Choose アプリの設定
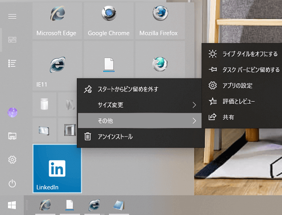The width and height of the screenshot is (282, 215). [x=242, y=85]
